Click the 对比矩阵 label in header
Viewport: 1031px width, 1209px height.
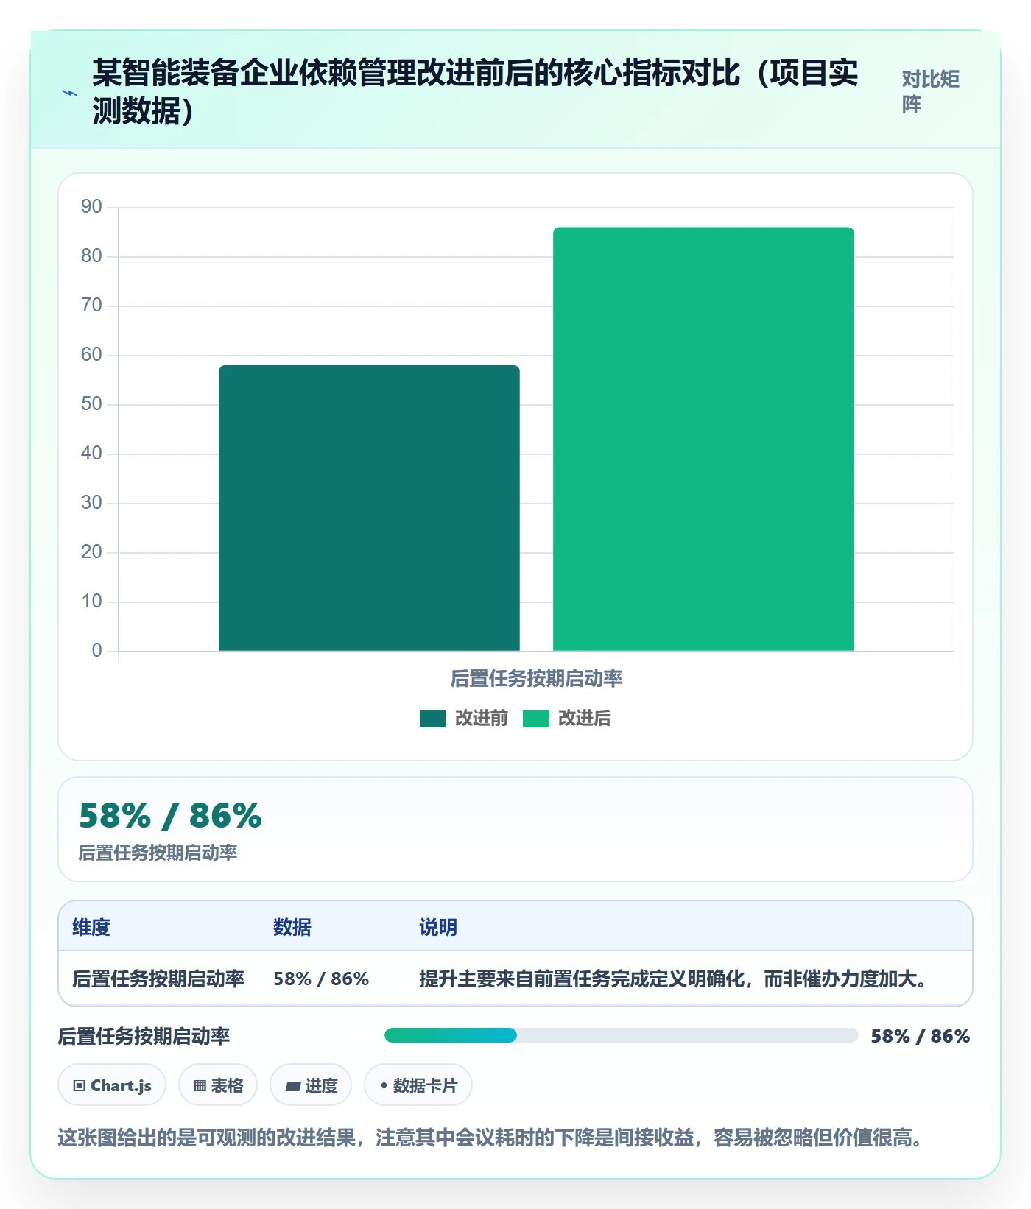click(x=931, y=91)
